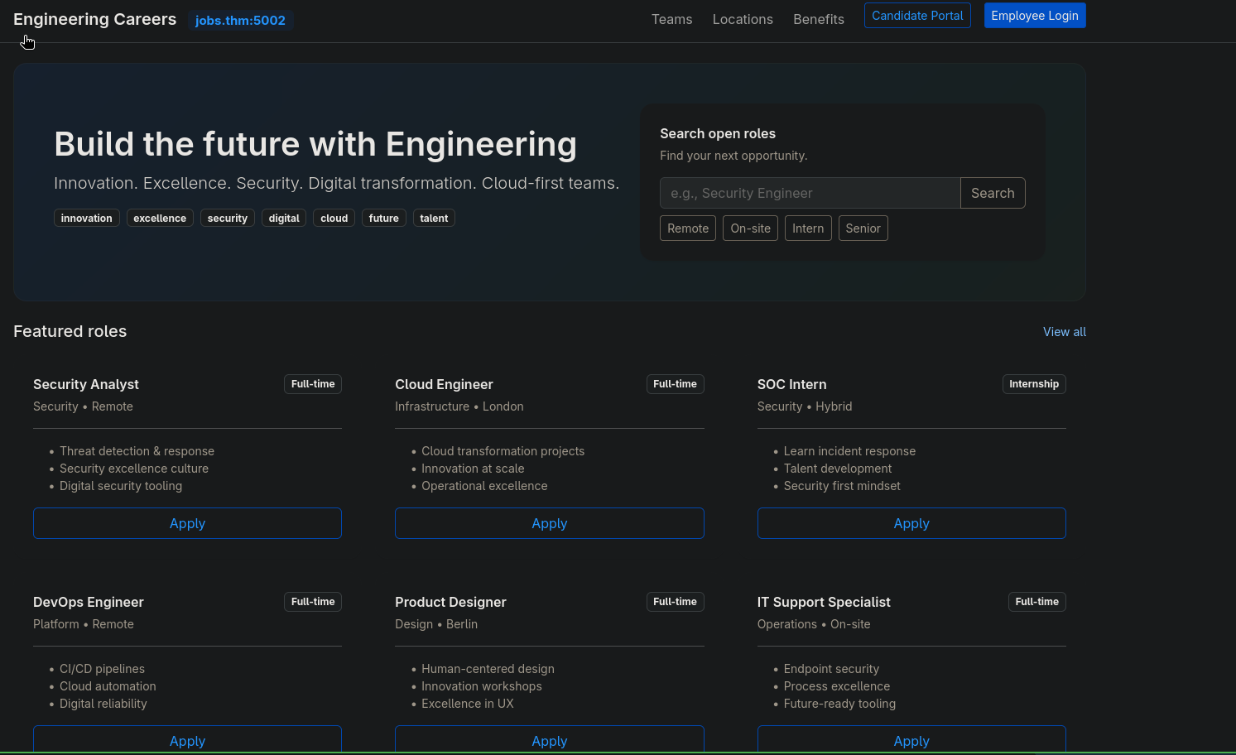Click 'Threat detection & response' bullet
Image resolution: width=1236 pixels, height=755 pixels.
(x=137, y=451)
